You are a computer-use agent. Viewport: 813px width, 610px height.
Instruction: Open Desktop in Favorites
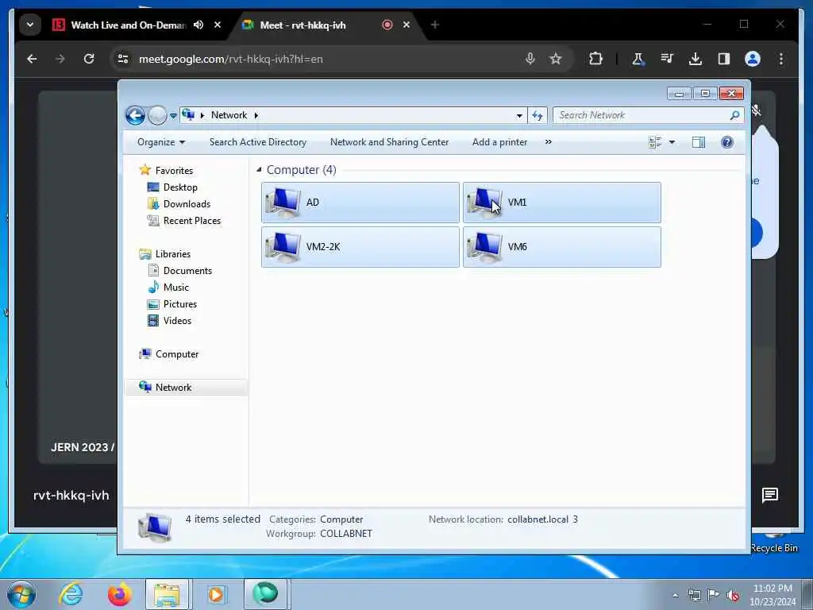(172, 187)
